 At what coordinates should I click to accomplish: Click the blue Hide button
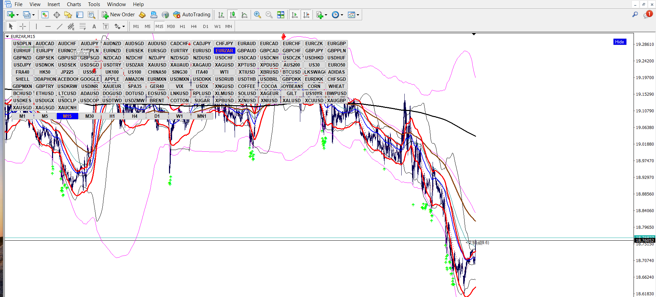point(619,42)
